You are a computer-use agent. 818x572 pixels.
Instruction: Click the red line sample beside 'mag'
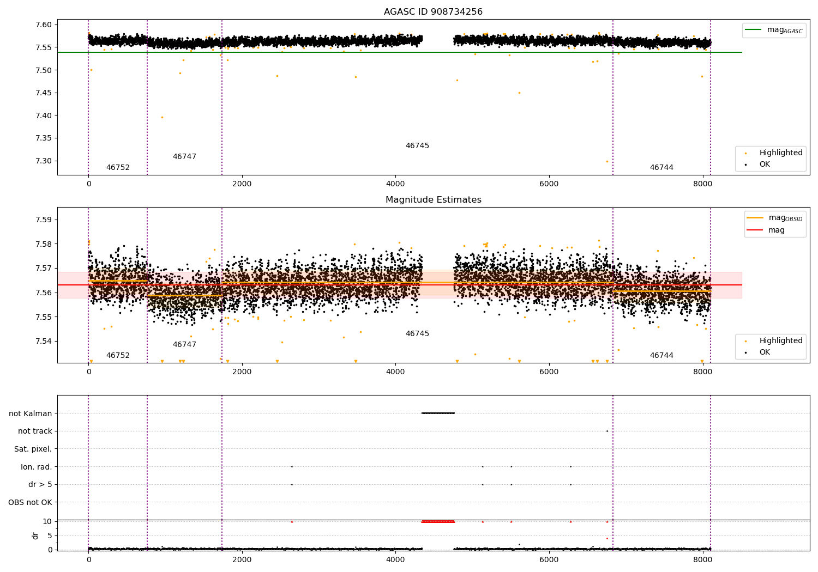pyautogui.click(x=755, y=230)
